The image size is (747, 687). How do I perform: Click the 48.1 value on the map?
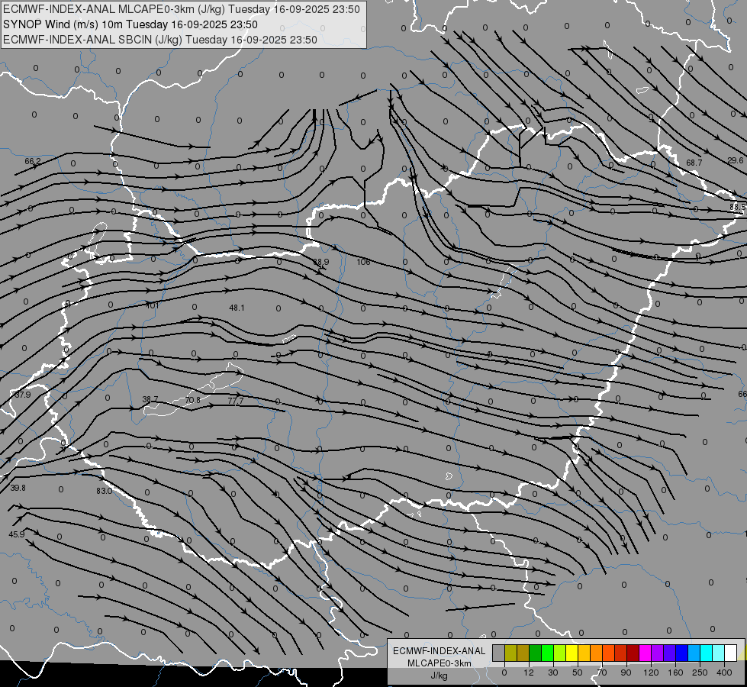click(x=237, y=308)
